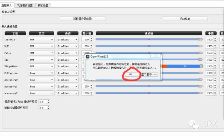This screenshot has height=136, width=224.
Task: Click the Roll neutral value 1500 field
Action: coord(210,46)
